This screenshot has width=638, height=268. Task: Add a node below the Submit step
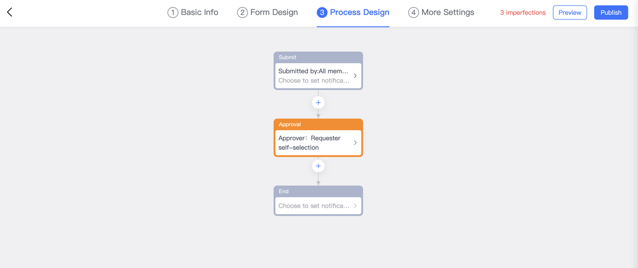click(x=318, y=103)
